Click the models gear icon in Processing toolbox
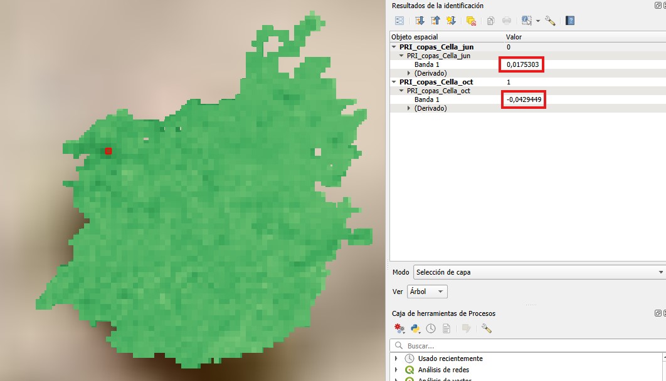This screenshot has height=381, width=666. 399,328
